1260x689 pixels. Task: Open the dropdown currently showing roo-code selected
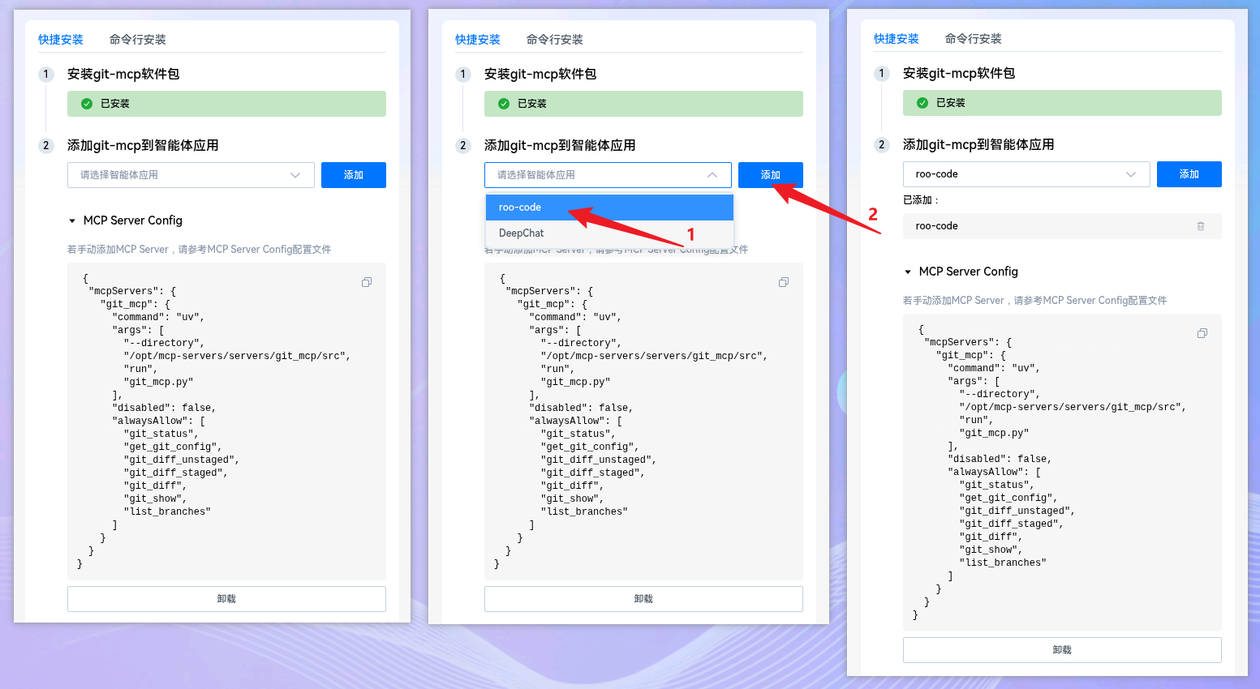pyautogui.click(x=1026, y=174)
